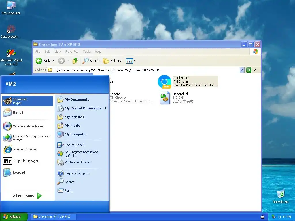Image resolution: width=295 pixels, height=221 pixels.
Task: Select the uninstall MiniChrome file
Action: (x=132, y=98)
